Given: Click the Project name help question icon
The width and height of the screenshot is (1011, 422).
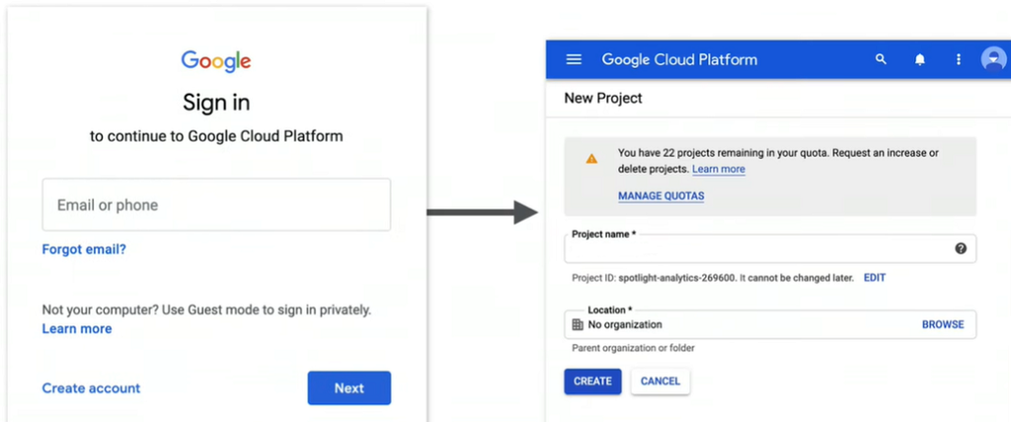Looking at the screenshot, I should [x=961, y=248].
